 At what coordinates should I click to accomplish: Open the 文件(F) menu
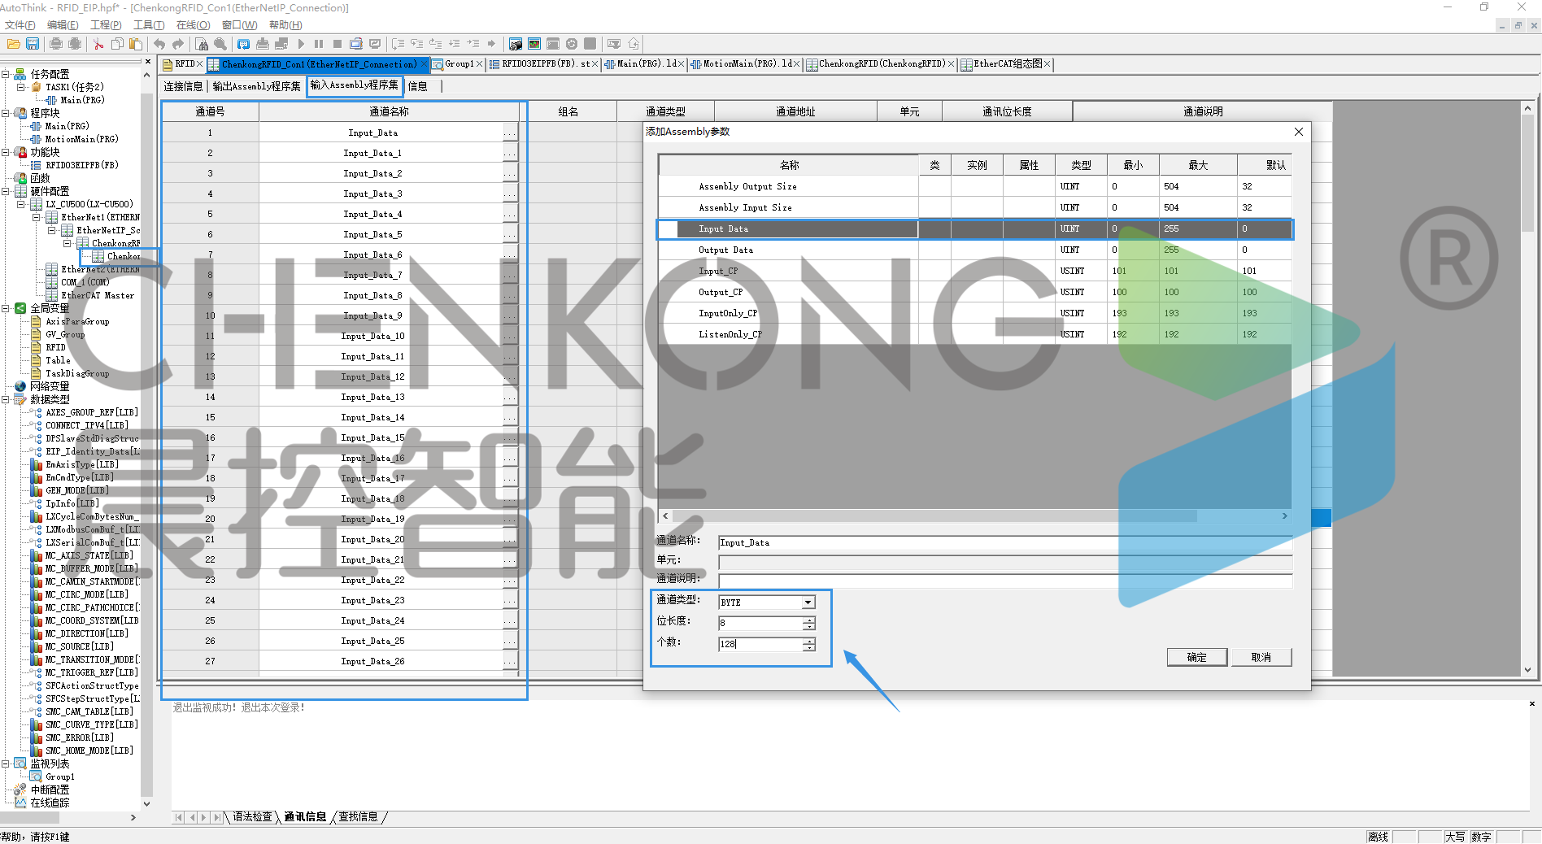click(20, 25)
